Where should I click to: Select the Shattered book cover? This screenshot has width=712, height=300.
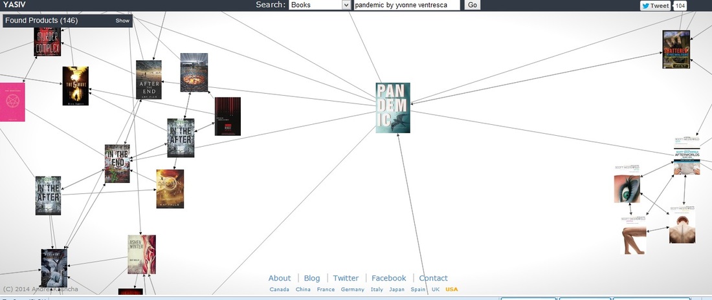[676, 49]
